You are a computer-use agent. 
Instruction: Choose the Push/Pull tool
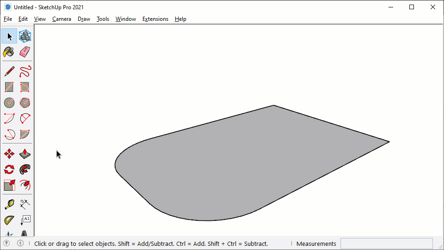(25, 154)
